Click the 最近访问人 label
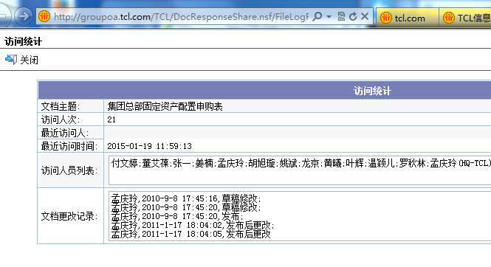This screenshot has height=267, width=491. coord(65,133)
